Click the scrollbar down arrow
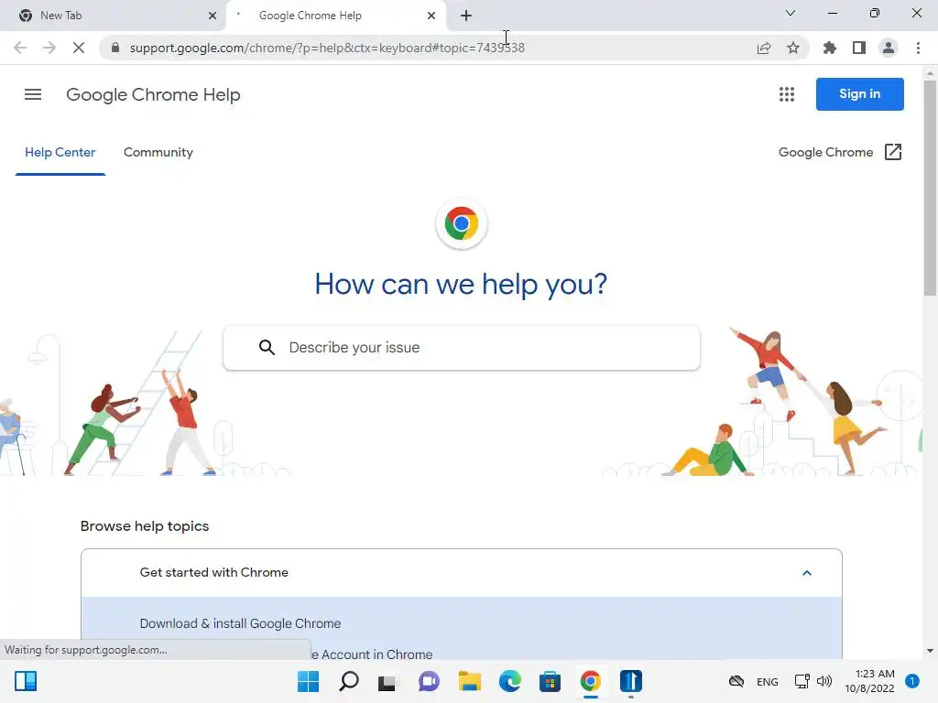The height and width of the screenshot is (703, 938). click(930, 651)
